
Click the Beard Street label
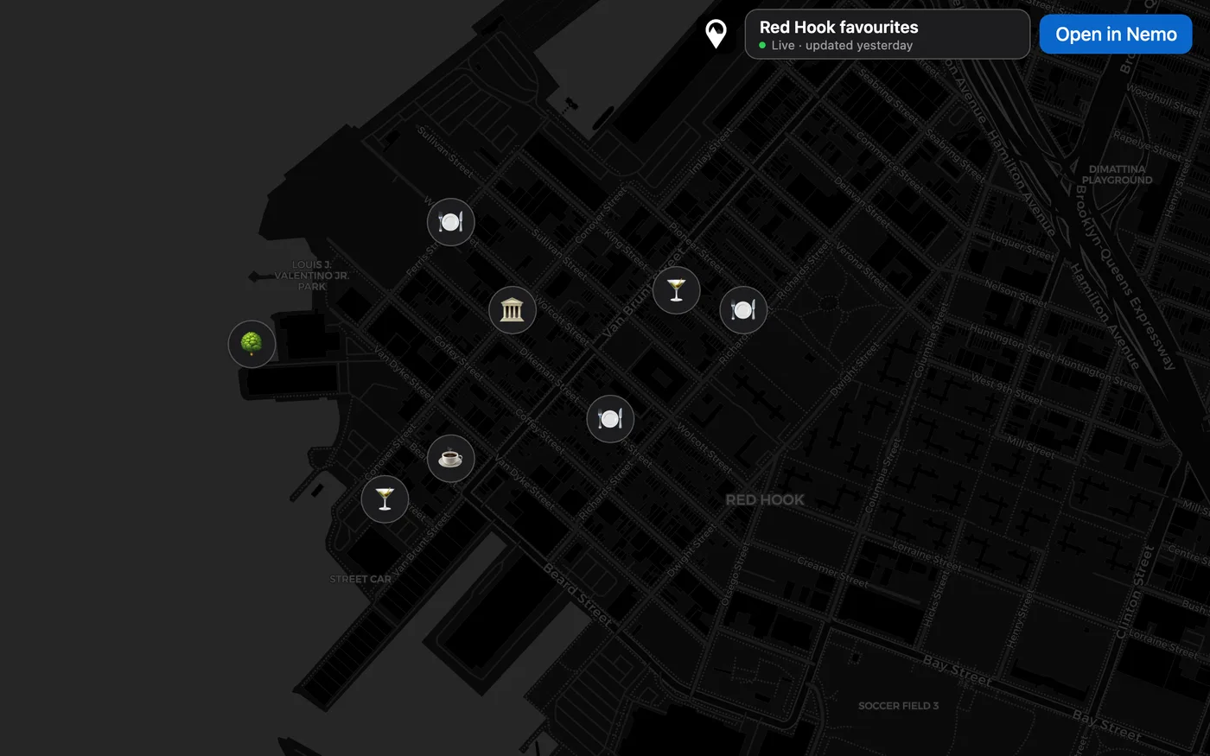577,595
